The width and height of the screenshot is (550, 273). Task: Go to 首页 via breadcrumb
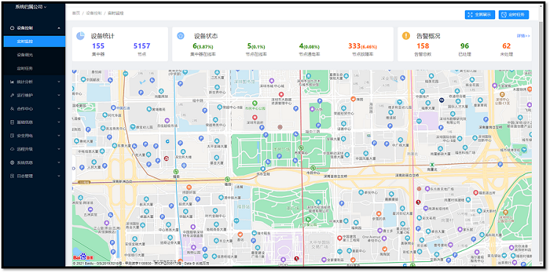pos(76,13)
